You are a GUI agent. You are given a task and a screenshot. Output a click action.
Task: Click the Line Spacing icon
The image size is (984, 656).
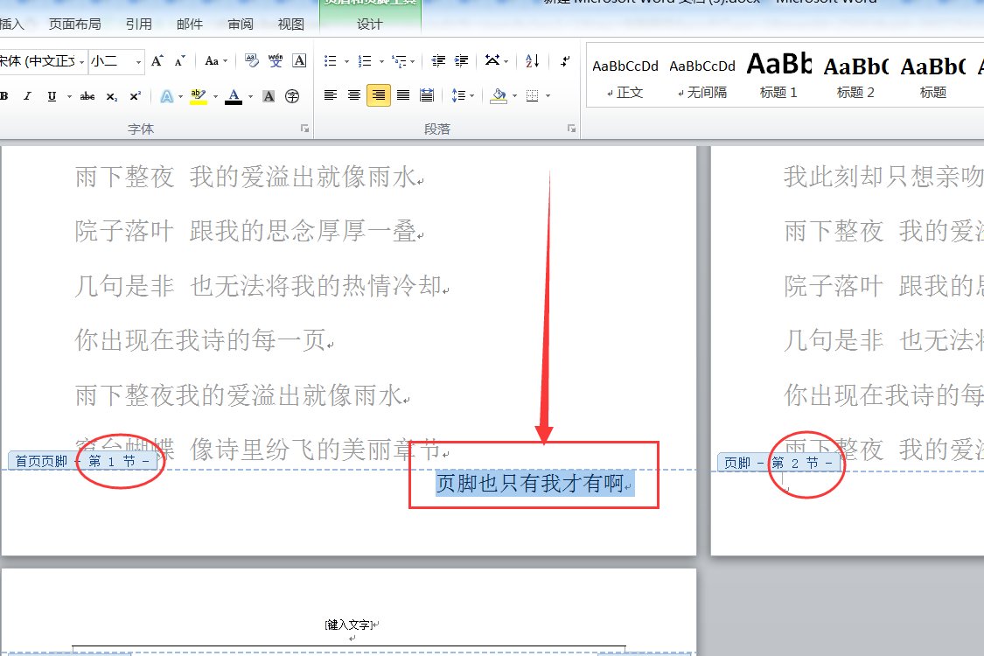coord(461,94)
